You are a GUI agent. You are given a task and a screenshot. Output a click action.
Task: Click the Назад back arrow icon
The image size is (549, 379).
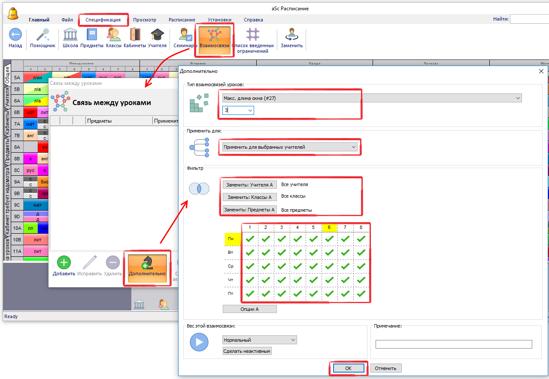point(15,35)
